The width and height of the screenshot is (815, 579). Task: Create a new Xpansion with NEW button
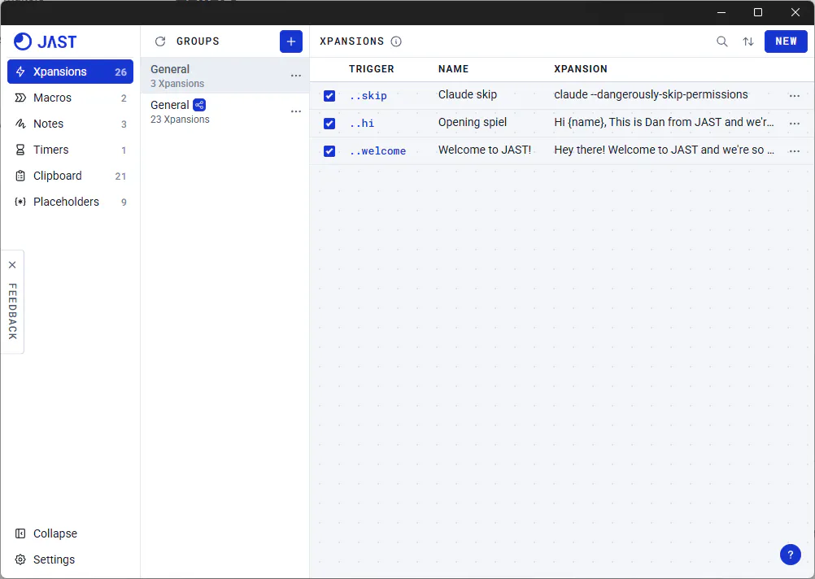pos(786,41)
